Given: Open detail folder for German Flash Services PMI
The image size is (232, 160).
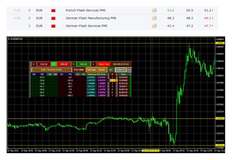Looking at the screenshot, I should 154,26.
